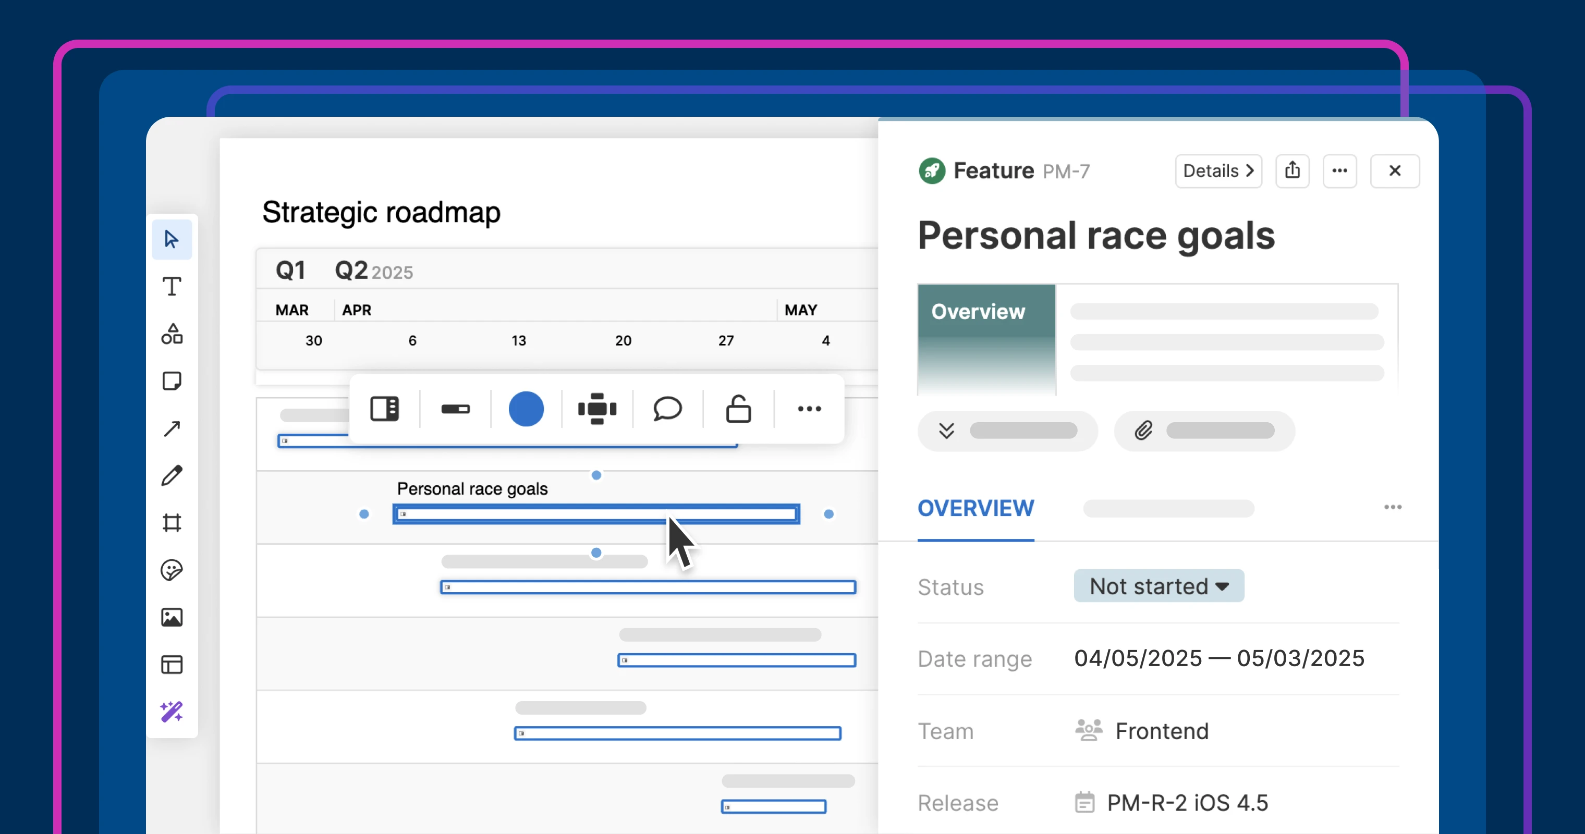Expand the Details button in panel header
This screenshot has height=834, width=1585.
pos(1217,171)
